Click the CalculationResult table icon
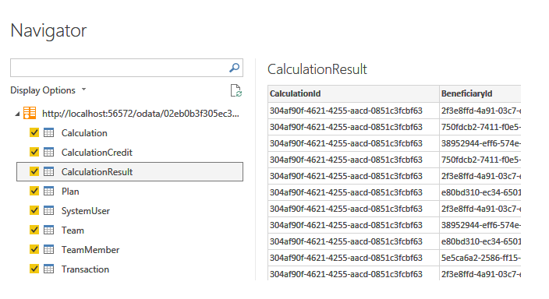 (48, 172)
